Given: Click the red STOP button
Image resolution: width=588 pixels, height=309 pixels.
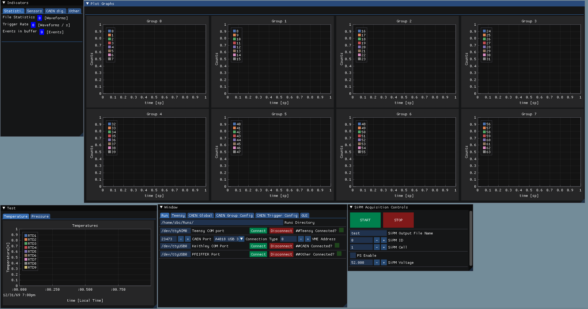Looking at the screenshot, I should 398,220.
